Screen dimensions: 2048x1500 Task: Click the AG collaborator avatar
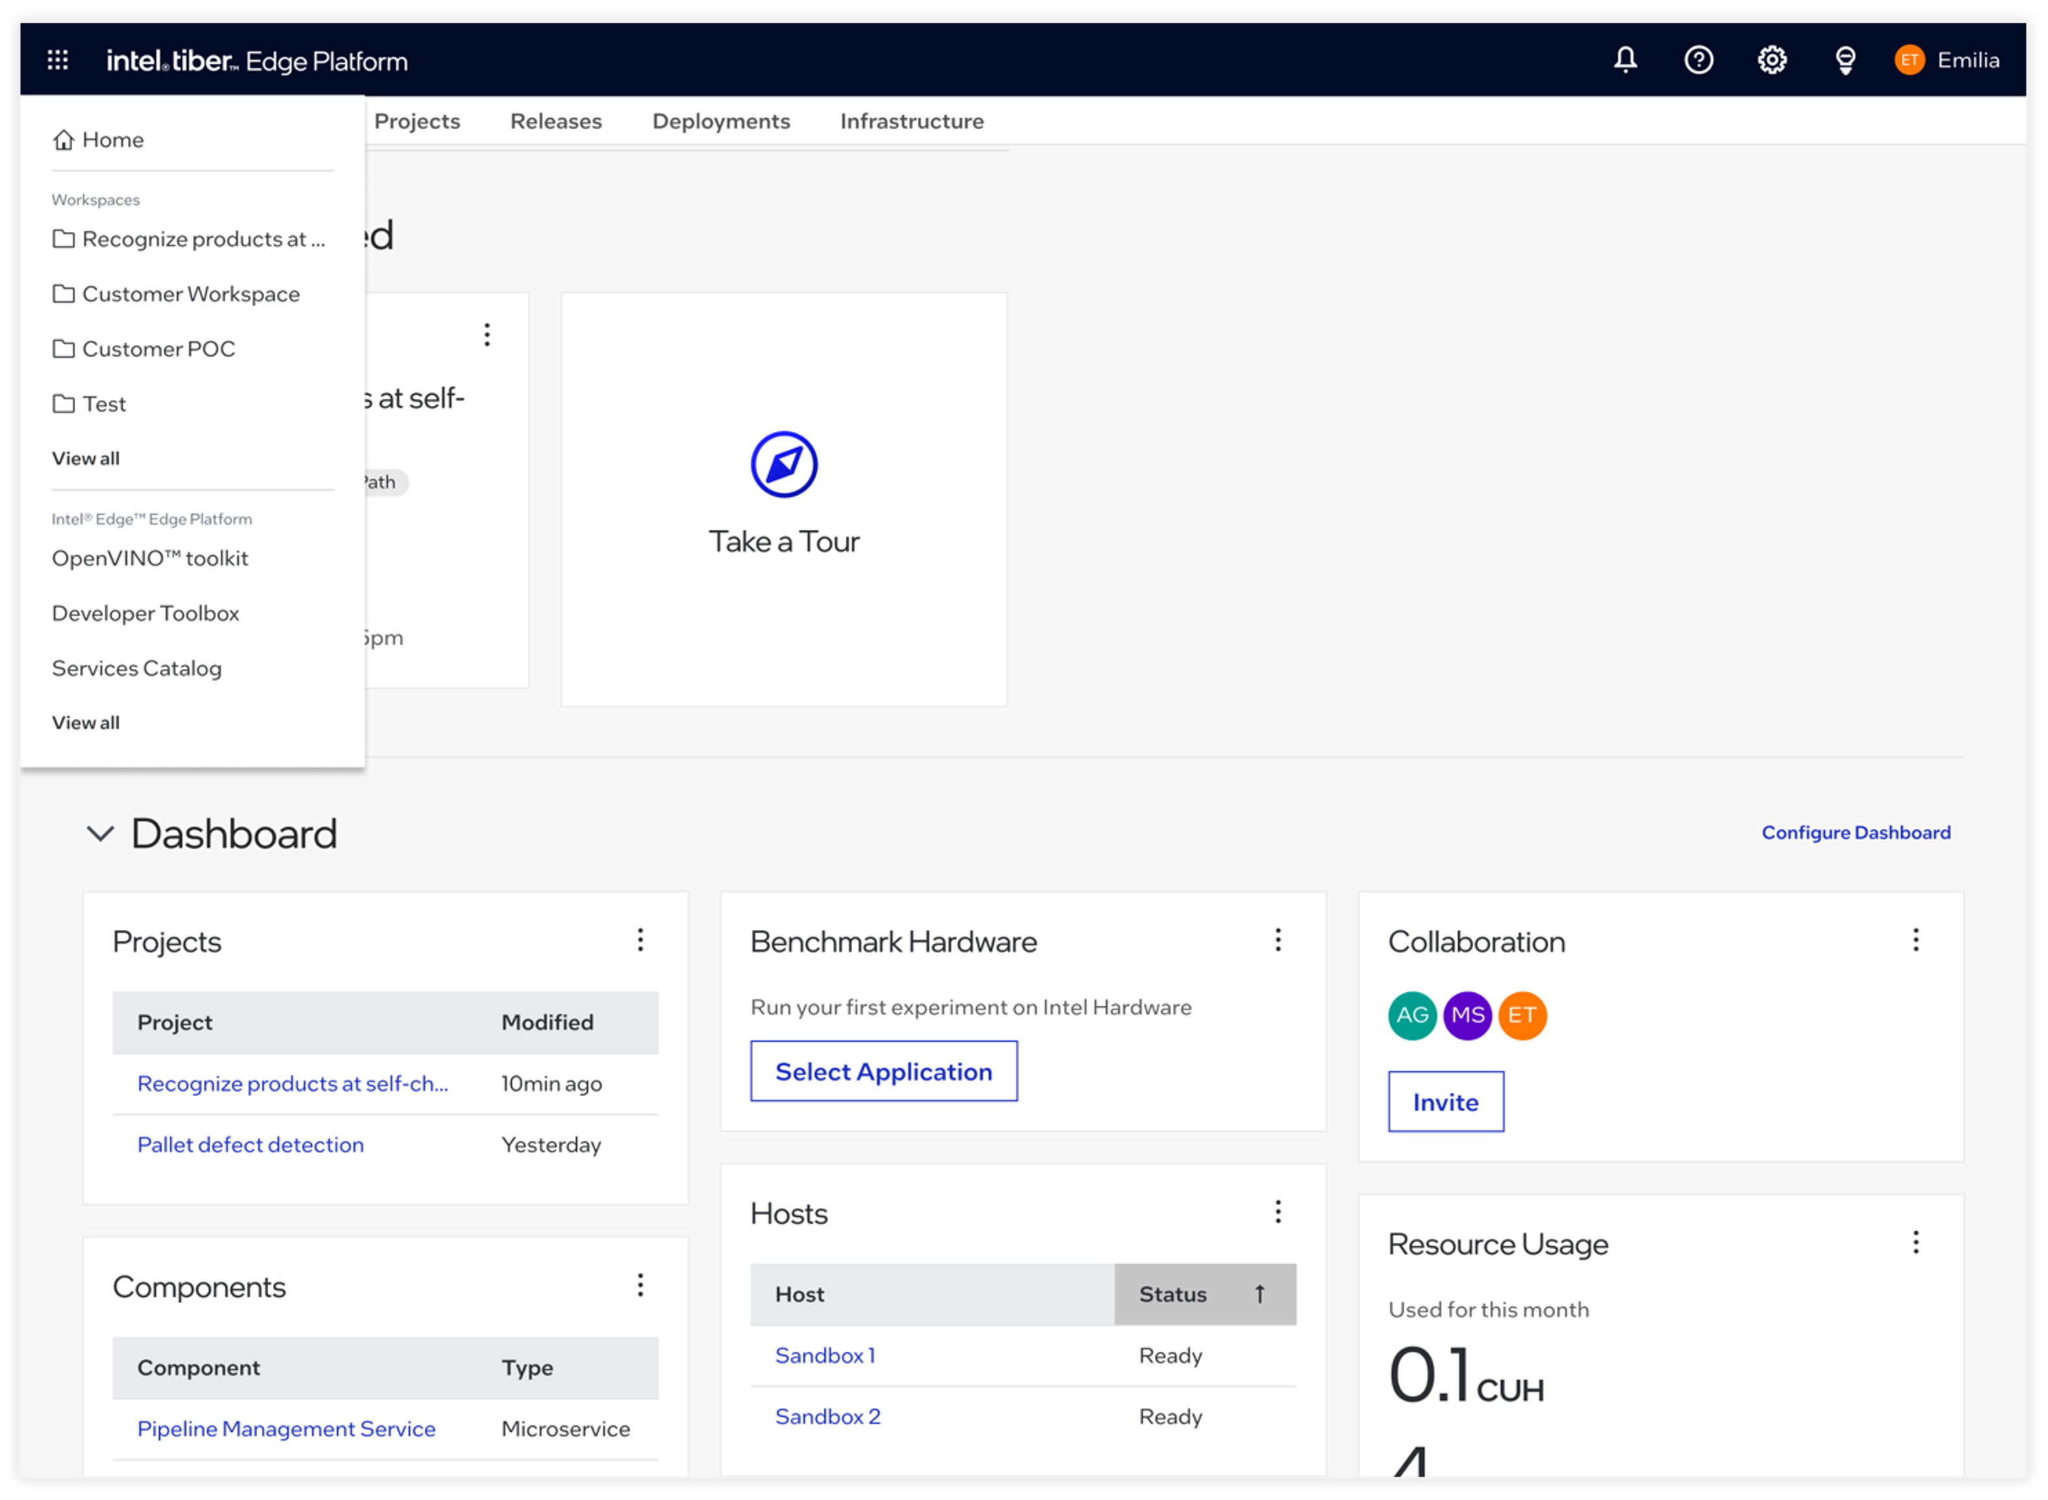1412,1015
